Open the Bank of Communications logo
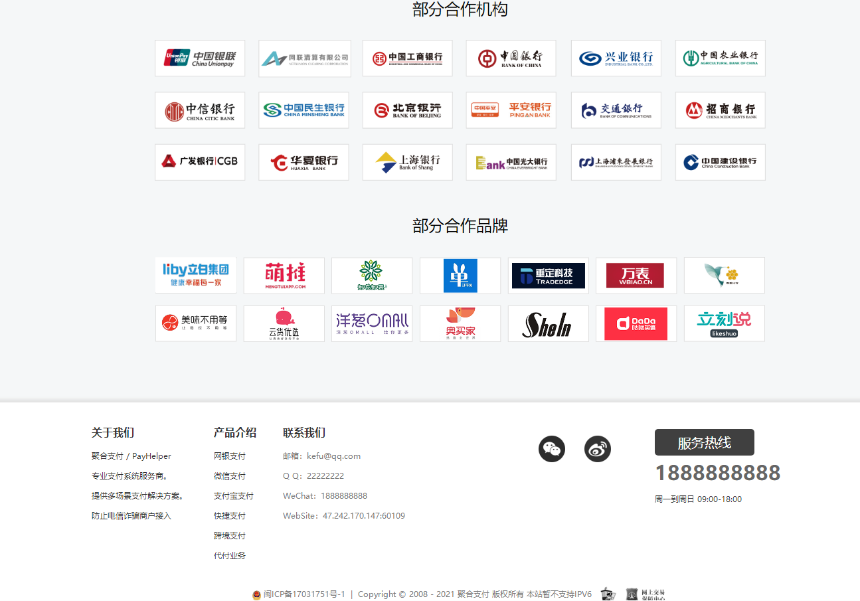The height and width of the screenshot is (601, 860). point(616,110)
